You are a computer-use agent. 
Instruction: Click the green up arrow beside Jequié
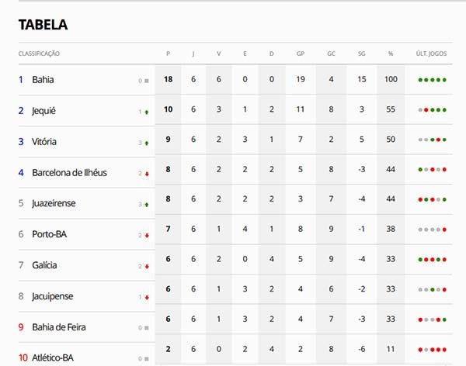pyautogui.click(x=146, y=112)
